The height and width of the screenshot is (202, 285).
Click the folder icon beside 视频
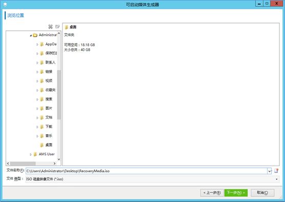42,80
